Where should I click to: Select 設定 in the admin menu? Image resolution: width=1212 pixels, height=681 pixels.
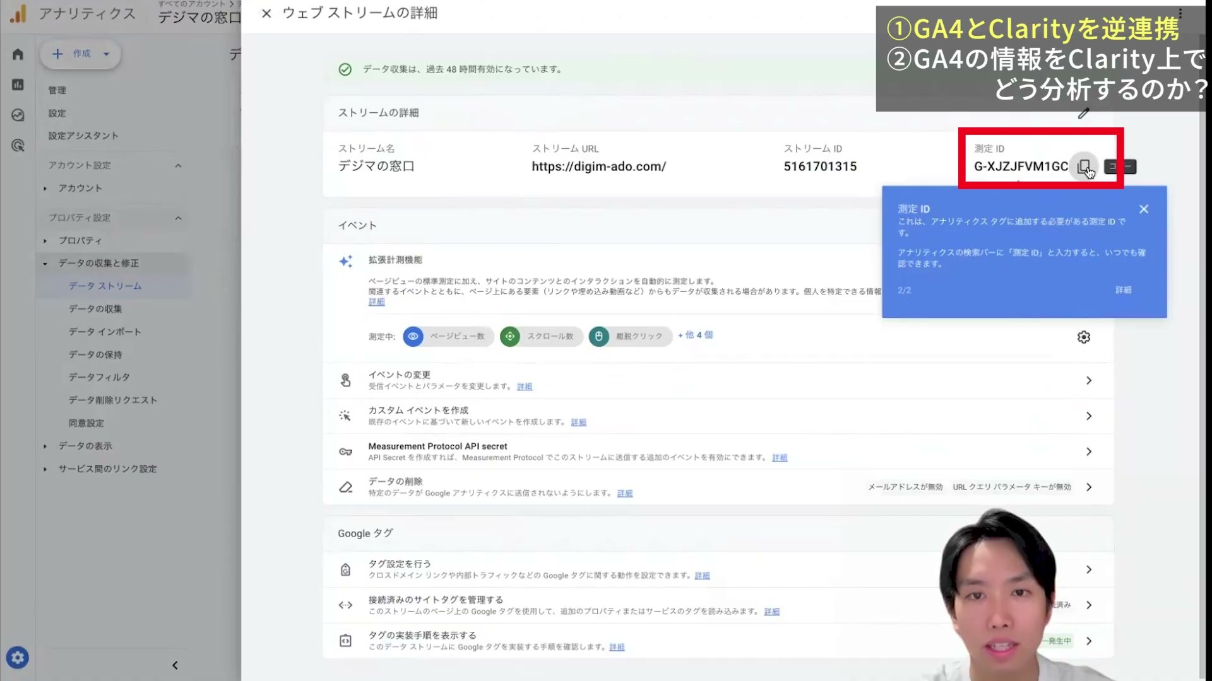coord(57,113)
